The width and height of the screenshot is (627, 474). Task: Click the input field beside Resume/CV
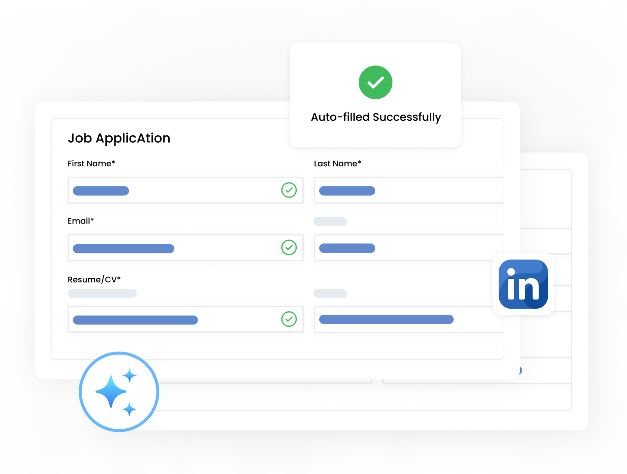point(408,319)
